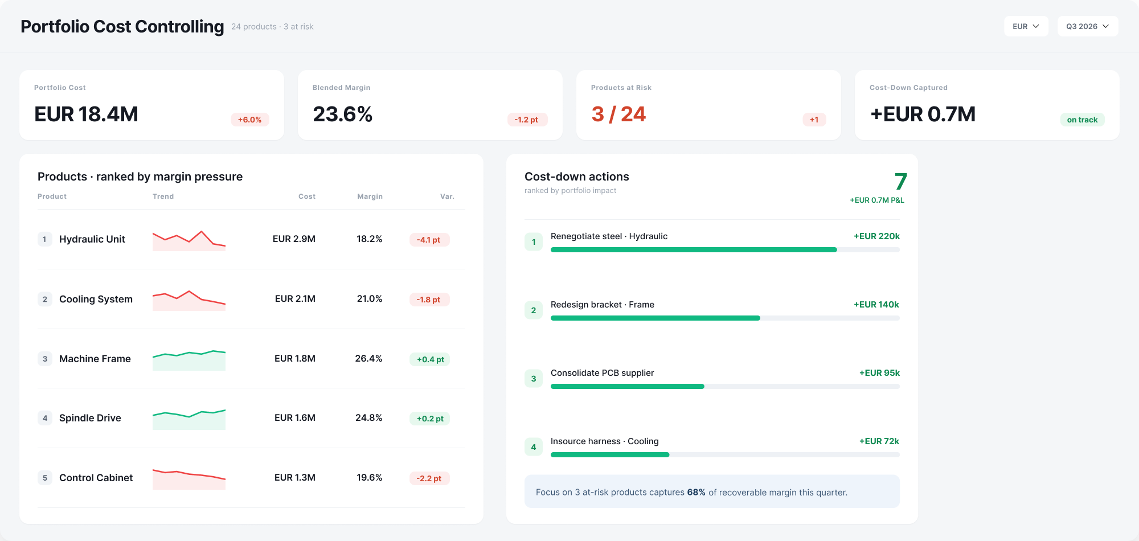
Task: Sort by the Var. column header
Action: click(447, 196)
